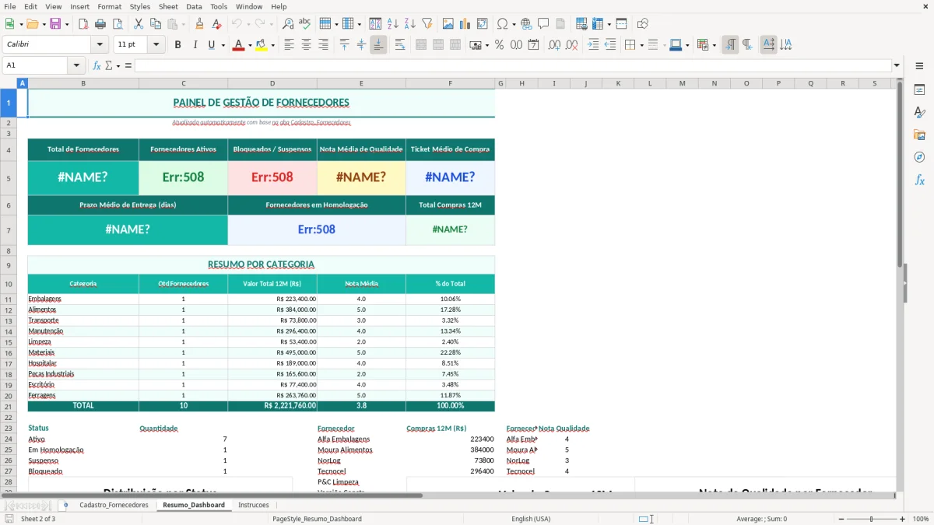Insert image using the picture icon
This screenshot has height=525, width=934.
449,24
